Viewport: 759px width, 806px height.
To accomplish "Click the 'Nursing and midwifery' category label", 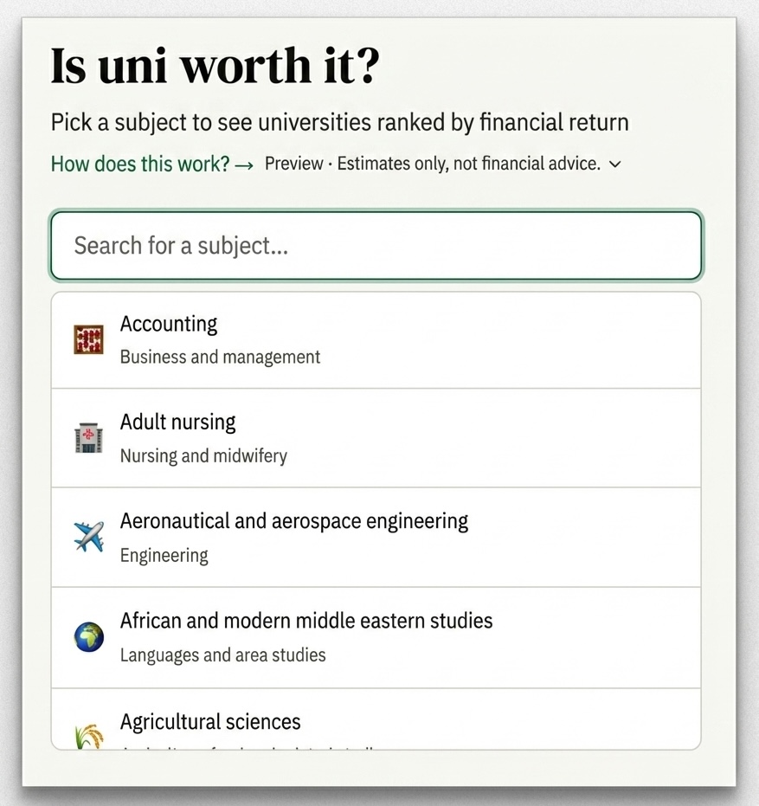I will coord(203,455).
